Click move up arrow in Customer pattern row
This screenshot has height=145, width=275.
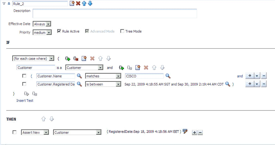[x=154, y=68]
